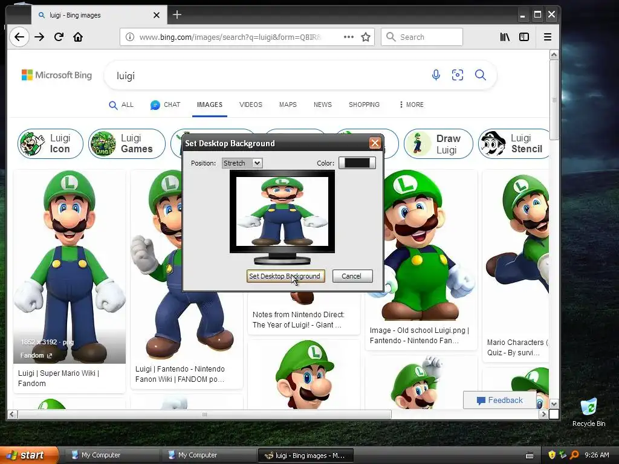Click the Microsoft Bing logo
The height and width of the screenshot is (464, 619).
[x=56, y=75]
